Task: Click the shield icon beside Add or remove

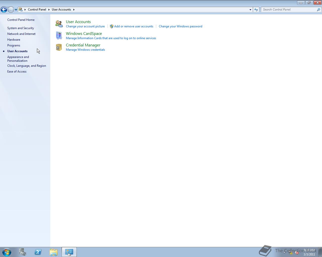Action: [x=111, y=26]
